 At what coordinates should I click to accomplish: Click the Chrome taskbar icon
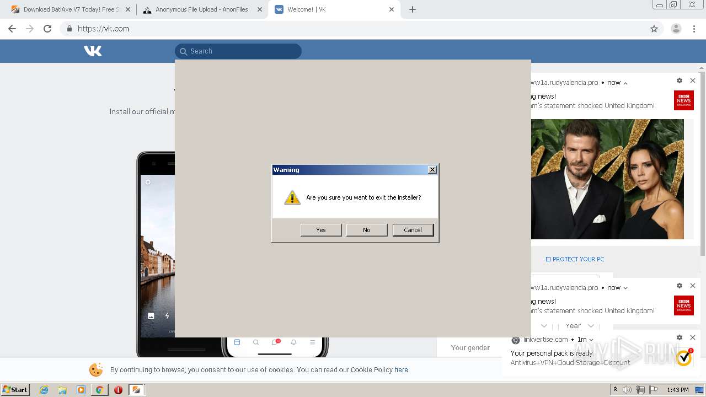coord(99,390)
